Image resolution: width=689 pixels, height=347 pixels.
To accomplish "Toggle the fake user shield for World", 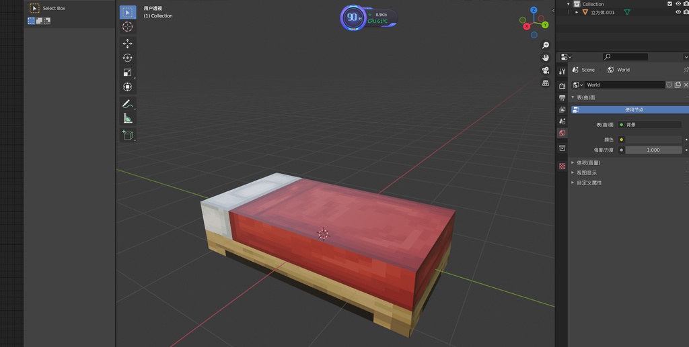I will click(x=669, y=85).
